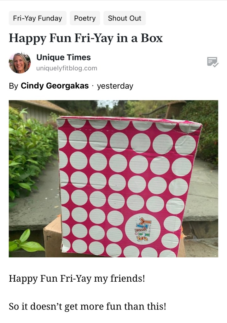Open the post title Happy Fun Fri-Yay in a Box
The image size is (227, 323).
click(86, 38)
